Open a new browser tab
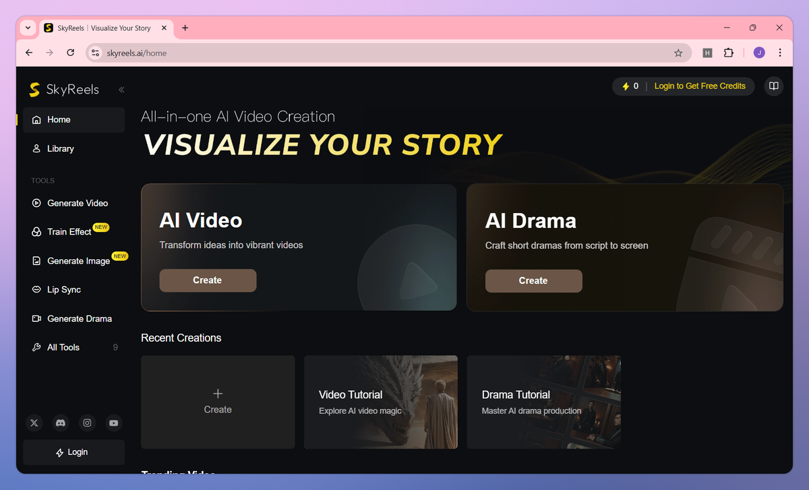 185,28
